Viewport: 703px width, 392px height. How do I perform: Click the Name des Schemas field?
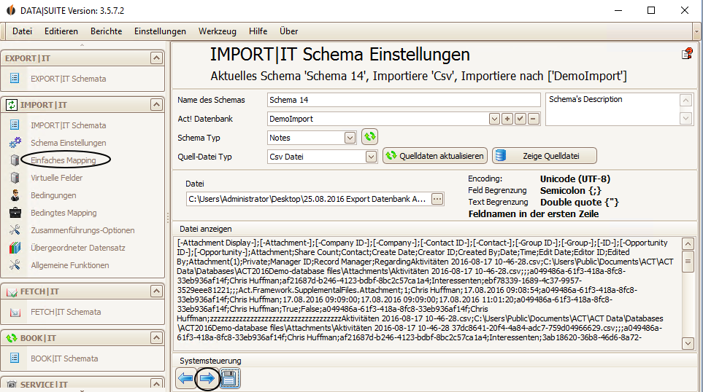(x=404, y=100)
